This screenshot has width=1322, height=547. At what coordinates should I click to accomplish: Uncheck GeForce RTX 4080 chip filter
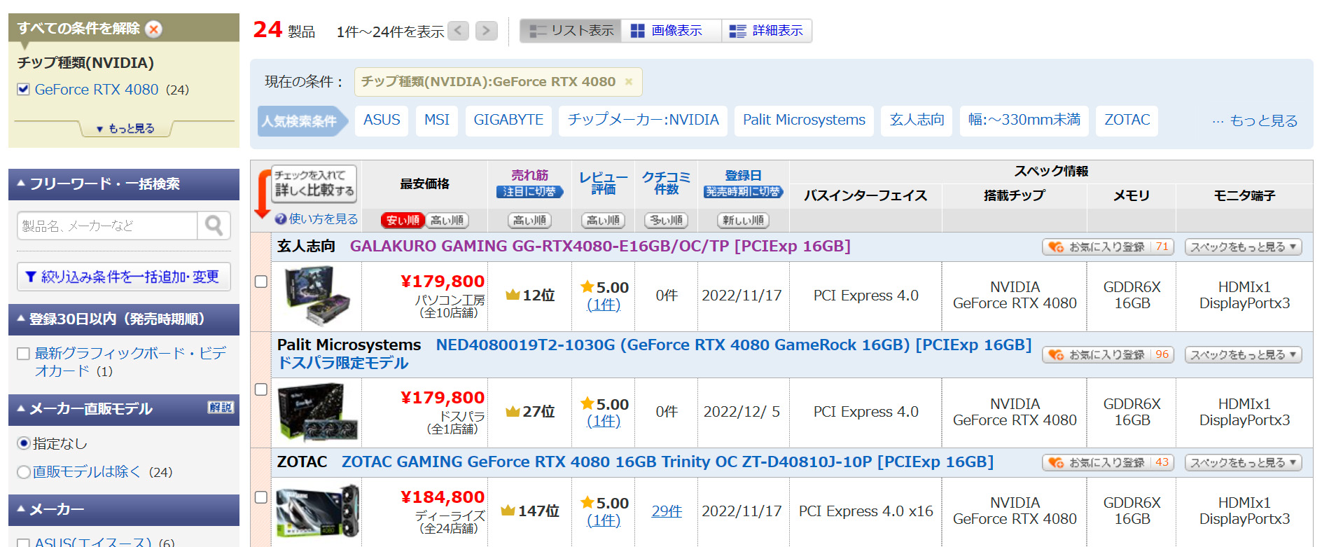point(24,90)
